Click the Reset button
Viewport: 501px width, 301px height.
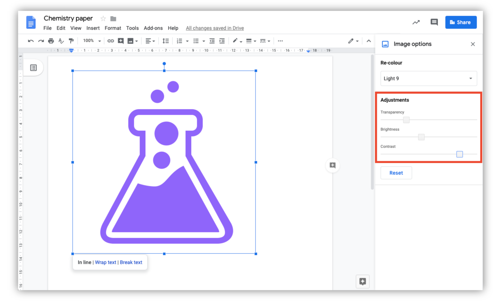click(396, 173)
